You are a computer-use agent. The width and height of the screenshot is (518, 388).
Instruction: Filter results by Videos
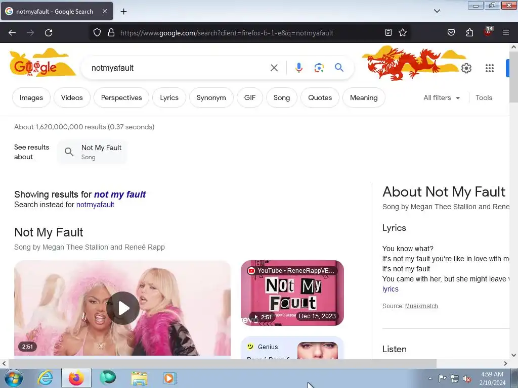[72, 98]
